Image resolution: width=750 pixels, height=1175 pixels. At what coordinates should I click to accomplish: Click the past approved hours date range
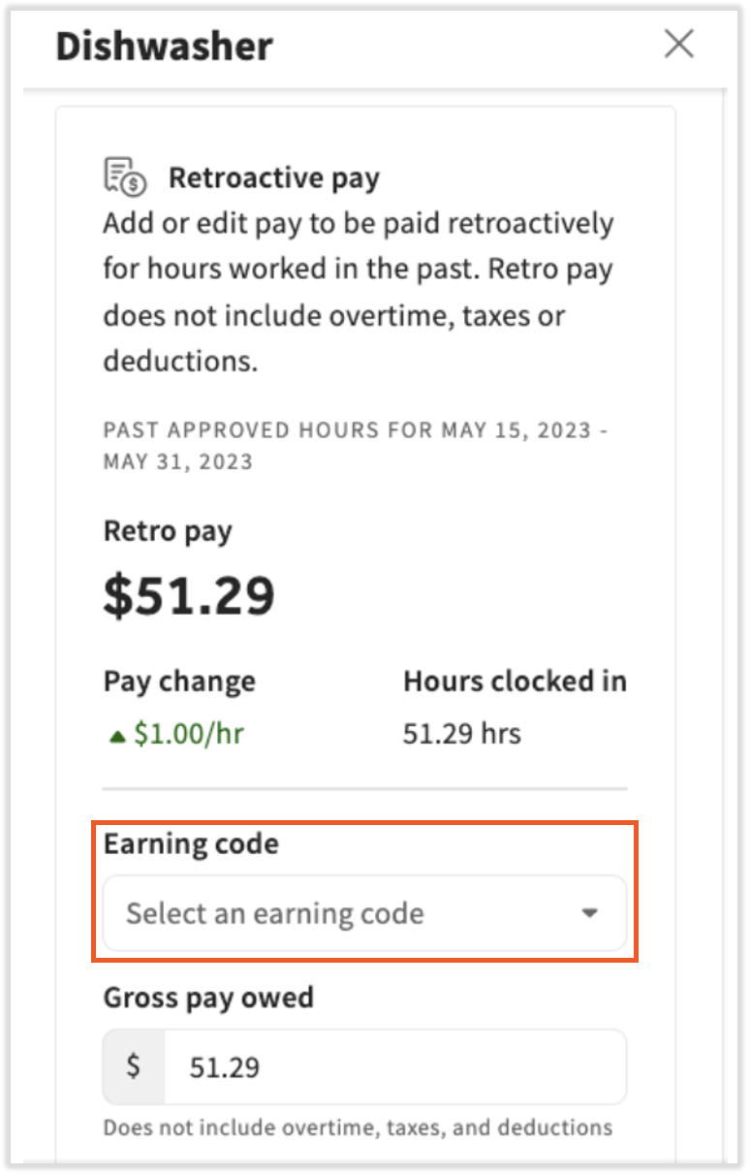(355, 446)
